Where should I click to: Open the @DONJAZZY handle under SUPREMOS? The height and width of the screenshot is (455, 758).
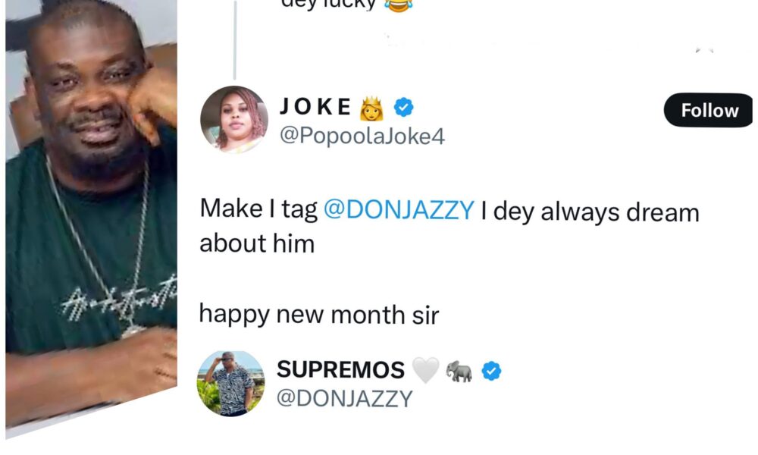(x=344, y=399)
